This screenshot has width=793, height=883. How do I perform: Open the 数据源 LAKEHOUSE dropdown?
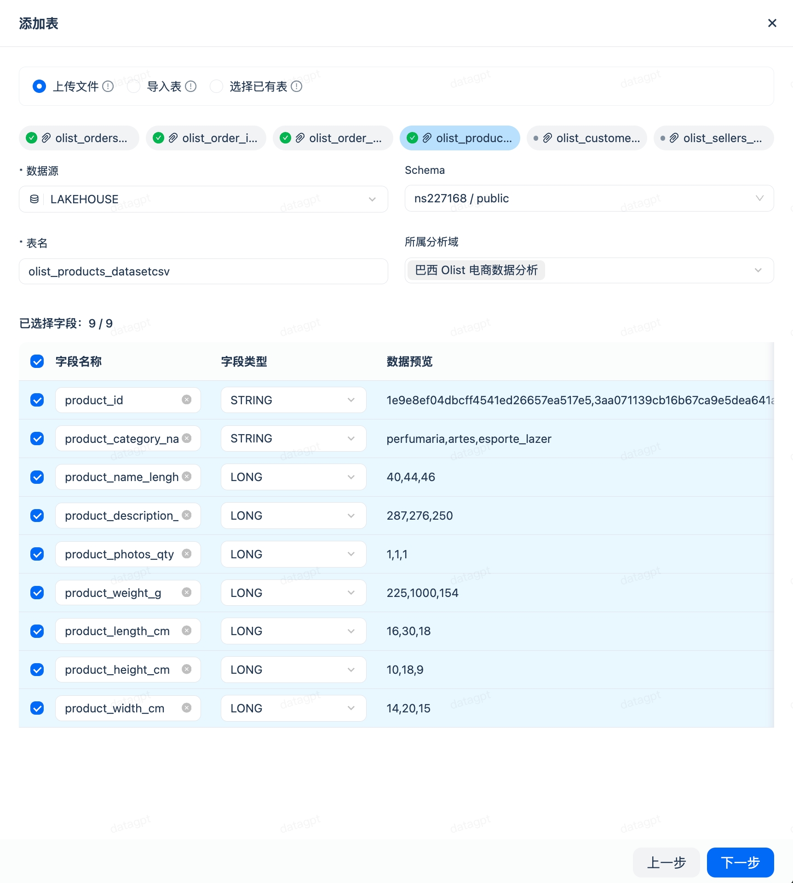(203, 199)
